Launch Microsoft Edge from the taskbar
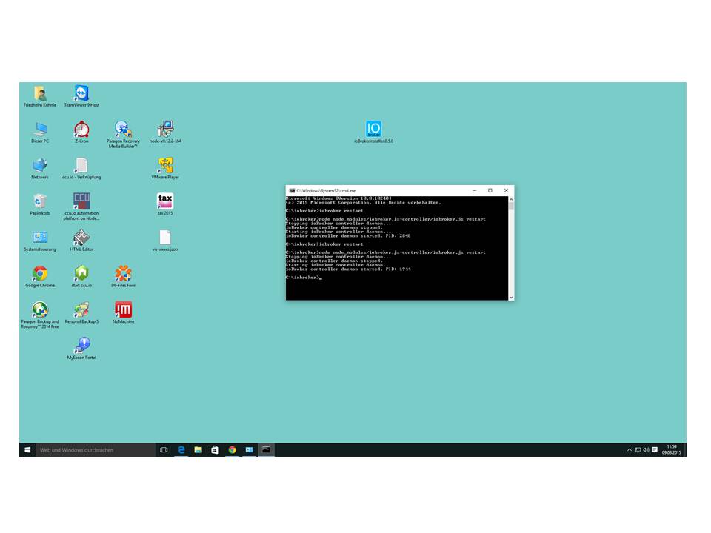 click(x=181, y=449)
